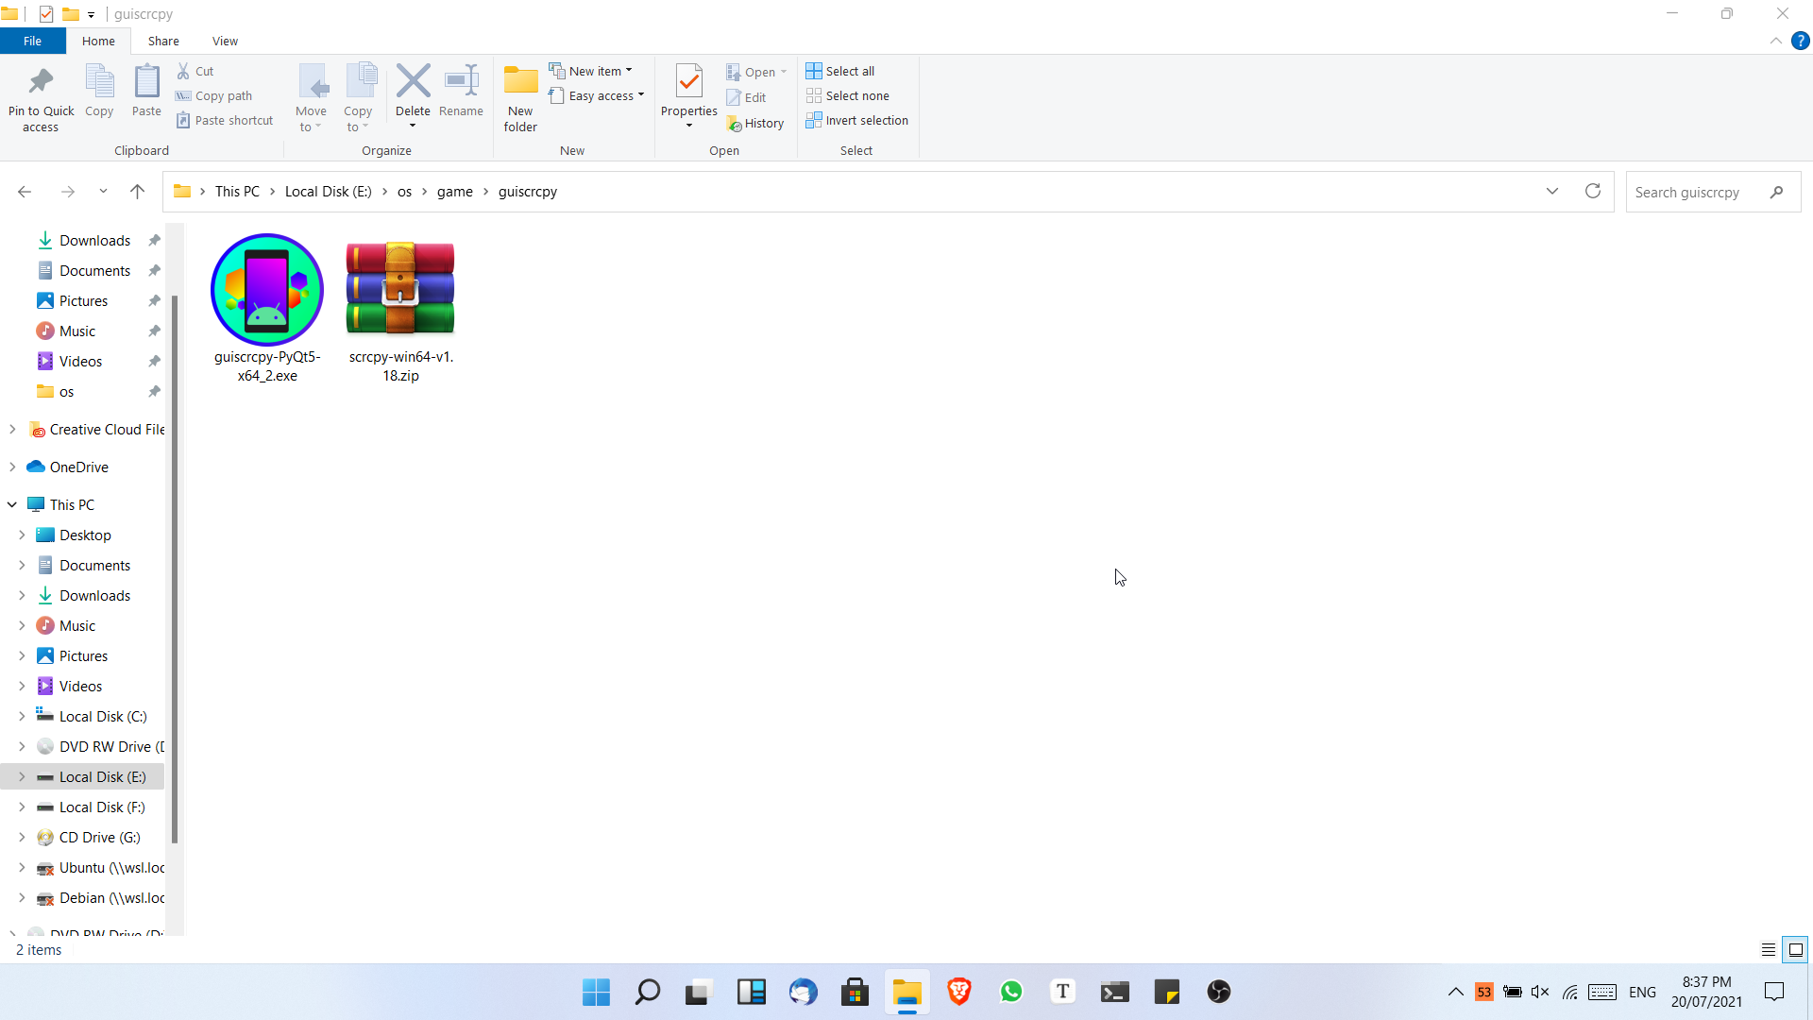Open the Move to dropdown
1813x1020 pixels.
pos(312,98)
